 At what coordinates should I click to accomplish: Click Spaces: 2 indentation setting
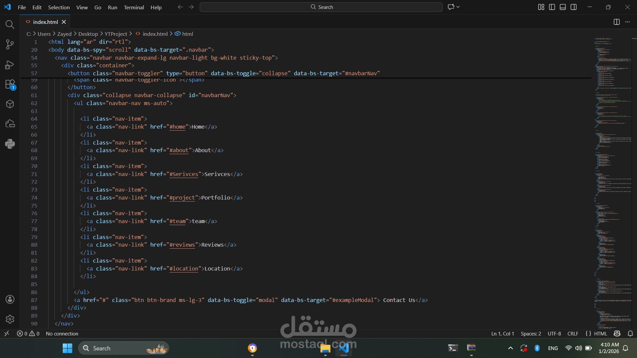pos(531,333)
